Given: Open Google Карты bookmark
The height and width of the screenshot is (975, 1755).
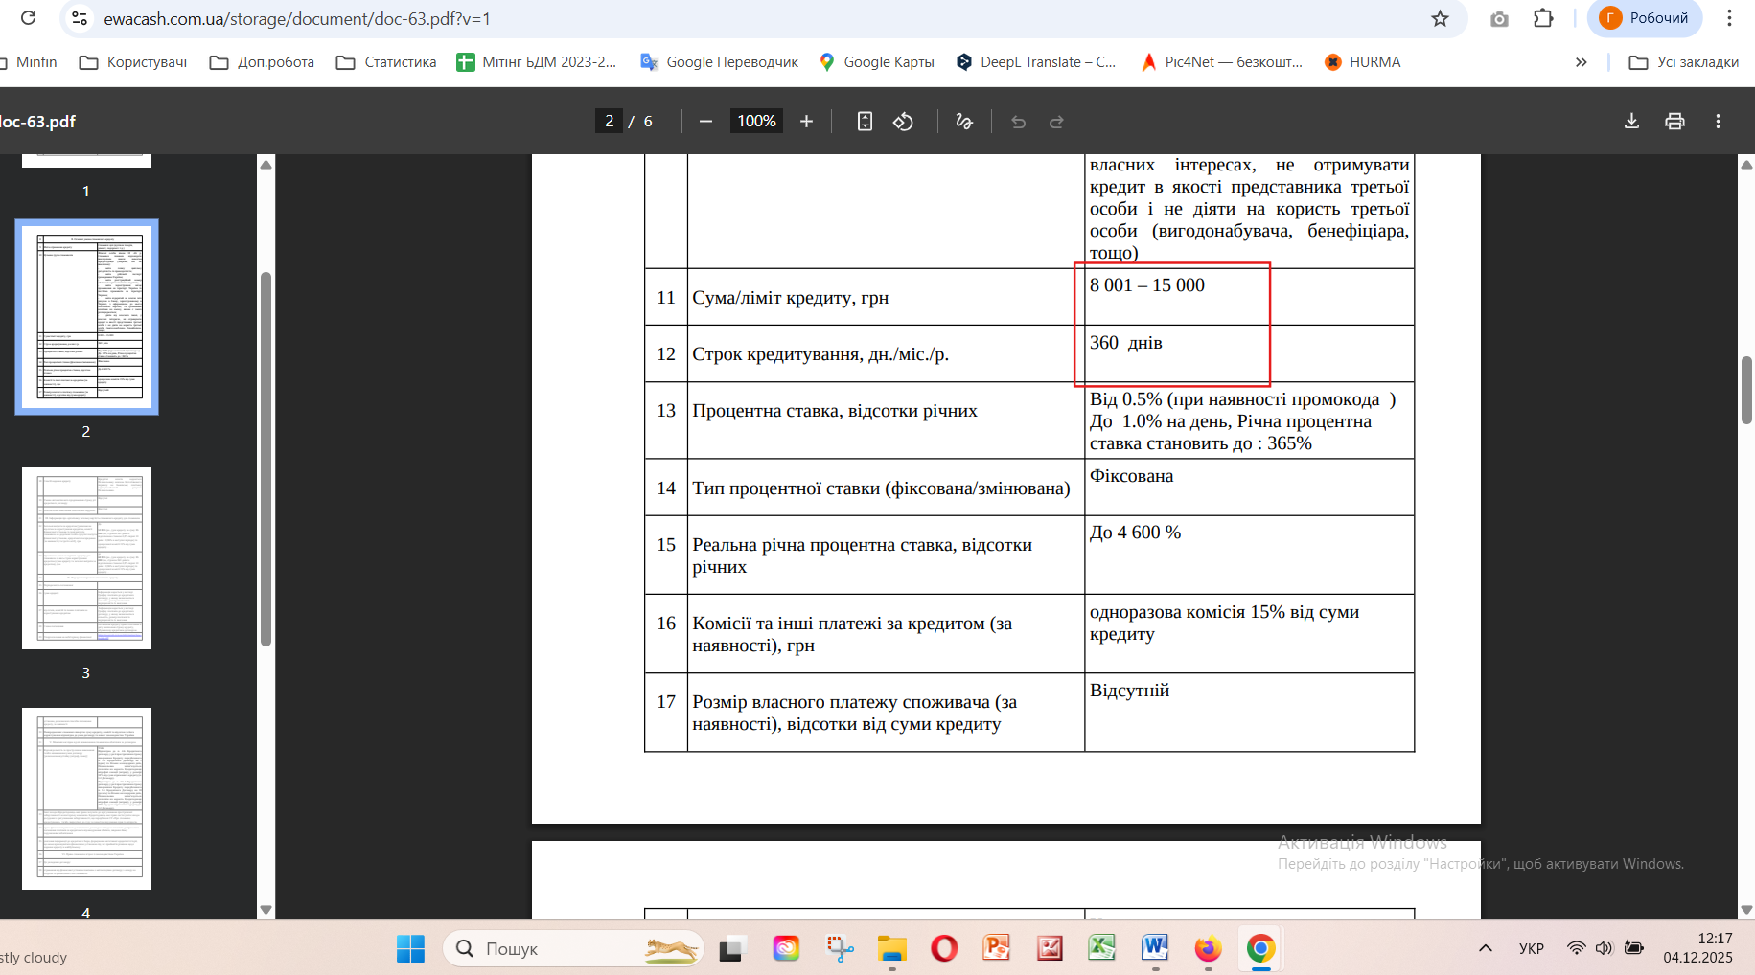Looking at the screenshot, I should tap(876, 62).
